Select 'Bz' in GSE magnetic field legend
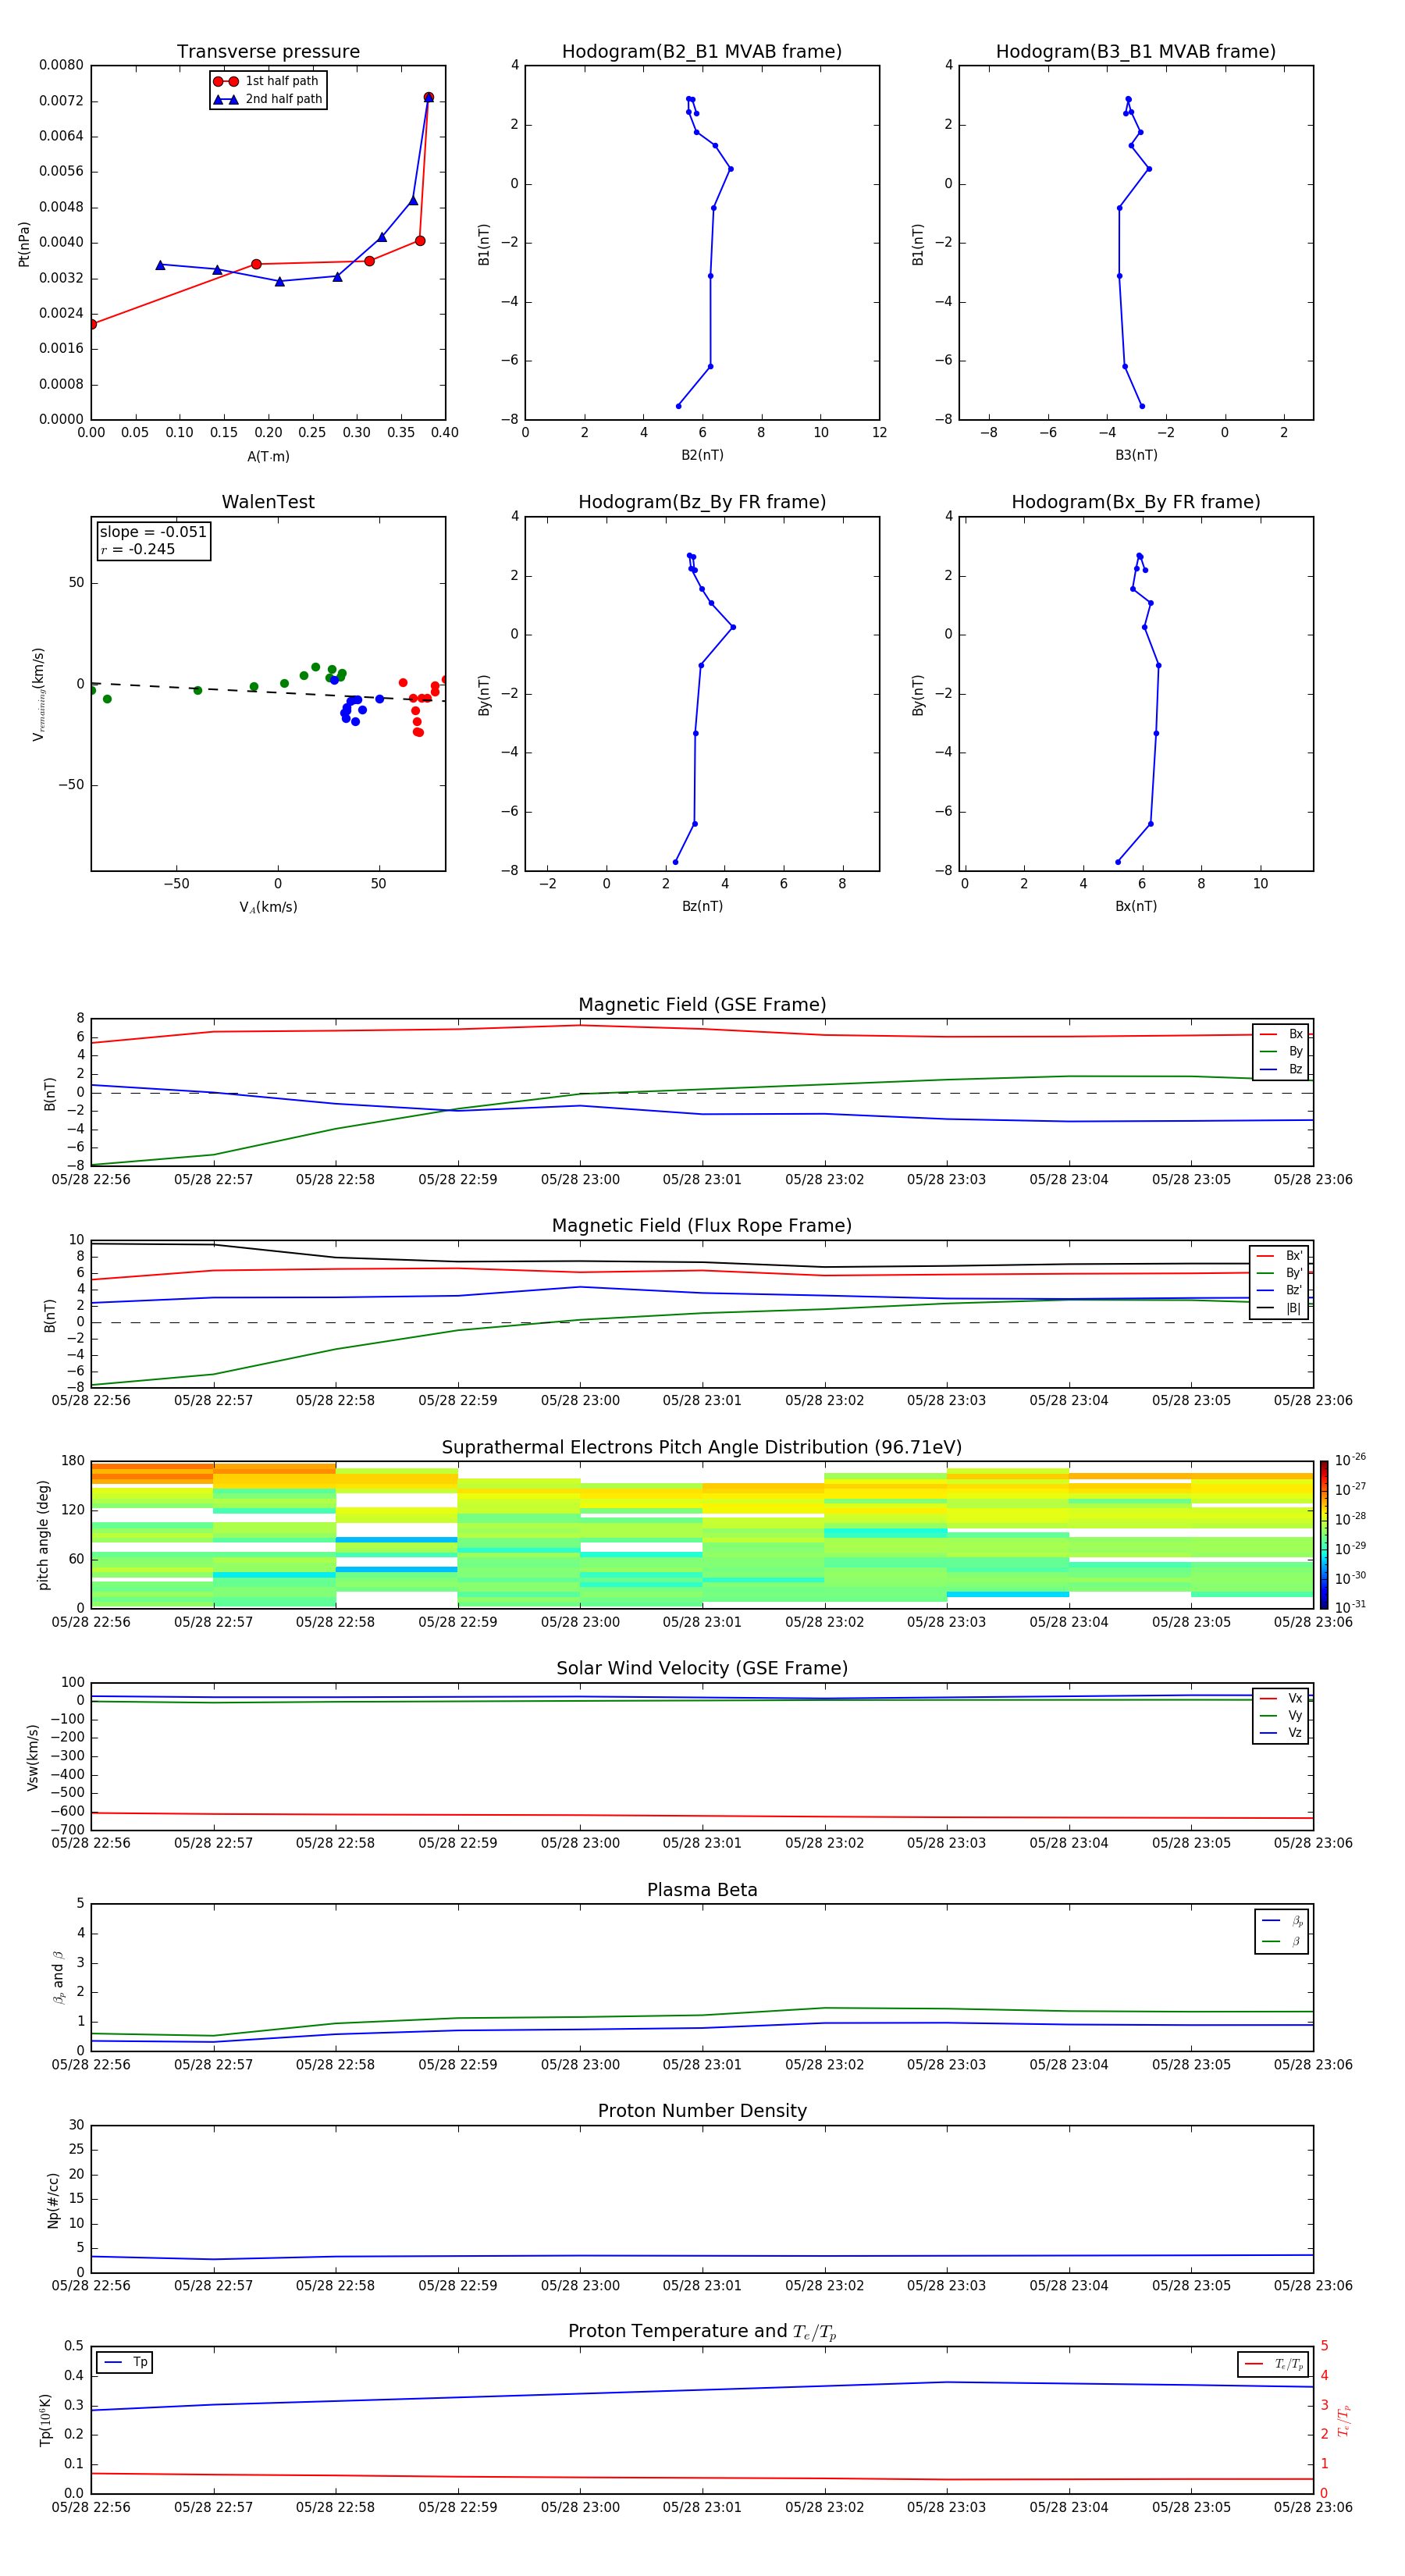This screenshot has height=2576, width=1405. [x=1281, y=1069]
